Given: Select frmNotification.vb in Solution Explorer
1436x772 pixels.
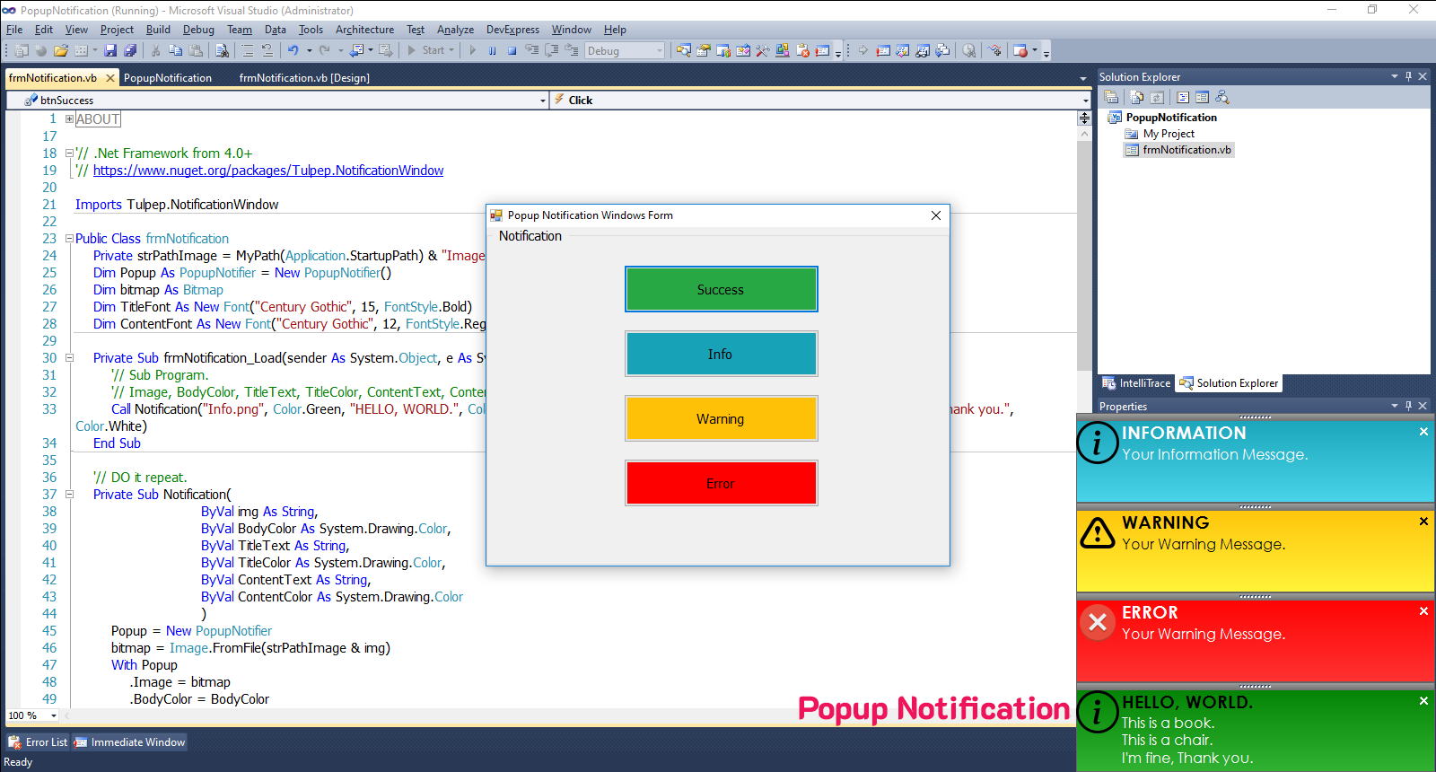Looking at the screenshot, I should tap(1186, 150).
